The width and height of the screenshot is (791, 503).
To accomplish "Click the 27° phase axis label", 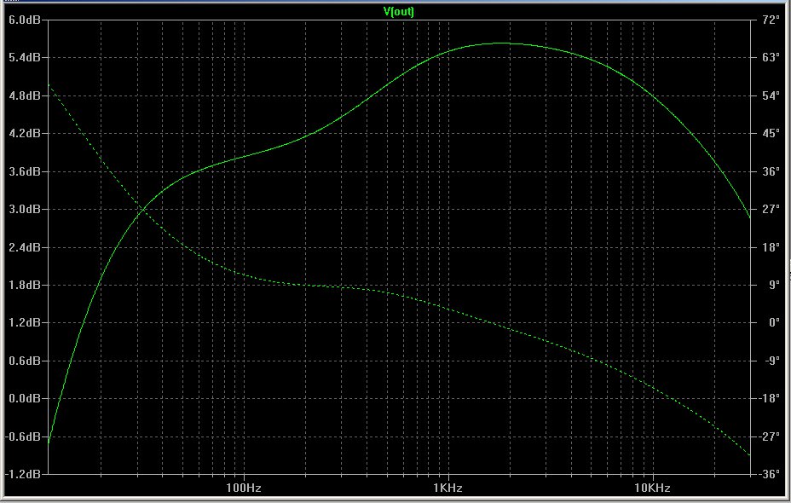I will tap(771, 209).
